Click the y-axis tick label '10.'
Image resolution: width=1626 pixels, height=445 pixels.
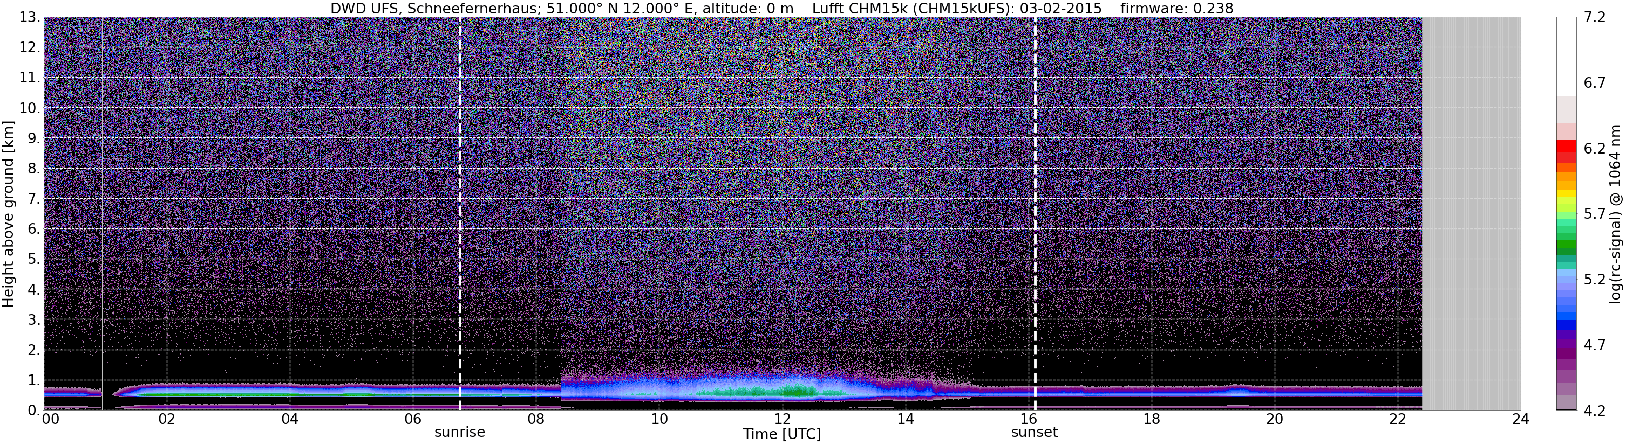(x=30, y=108)
